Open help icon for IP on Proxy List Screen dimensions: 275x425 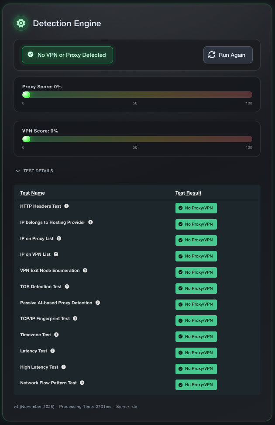click(x=59, y=238)
